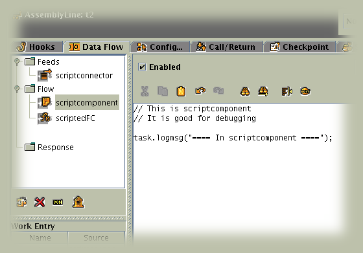Click the Find next binoculars icon
The image size is (363, 253).
(x=263, y=91)
